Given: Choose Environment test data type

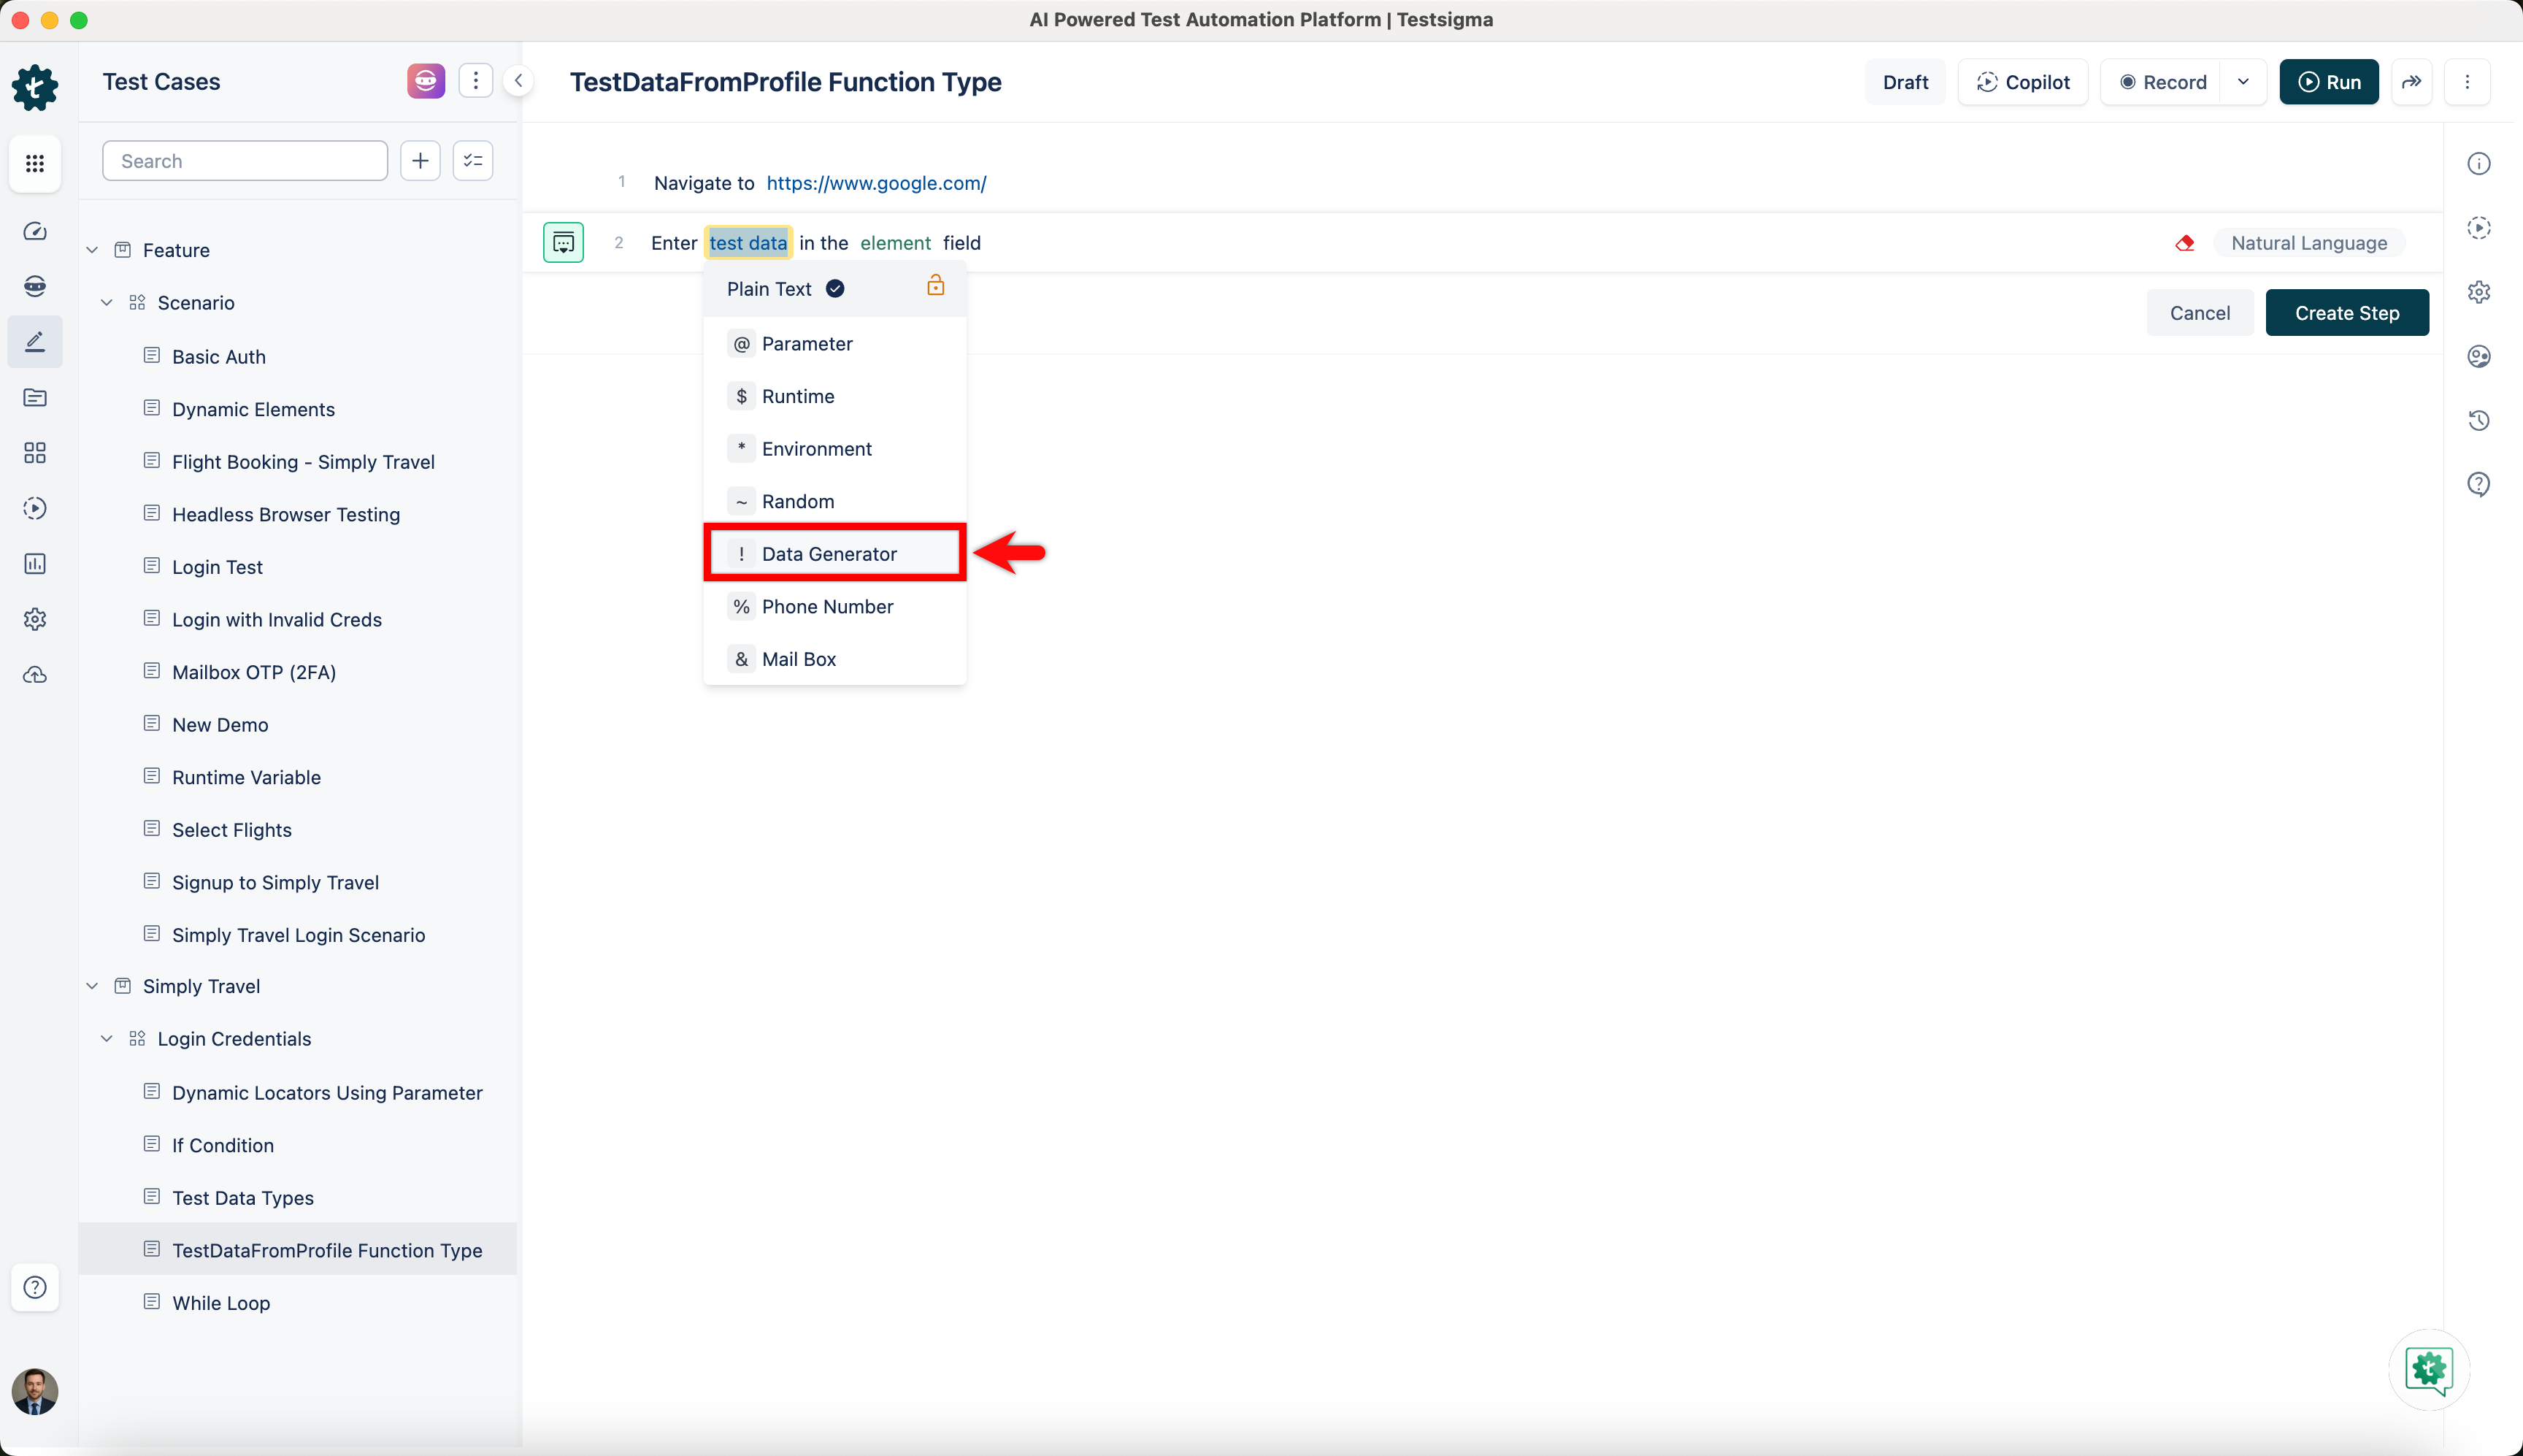Looking at the screenshot, I should (x=834, y=449).
